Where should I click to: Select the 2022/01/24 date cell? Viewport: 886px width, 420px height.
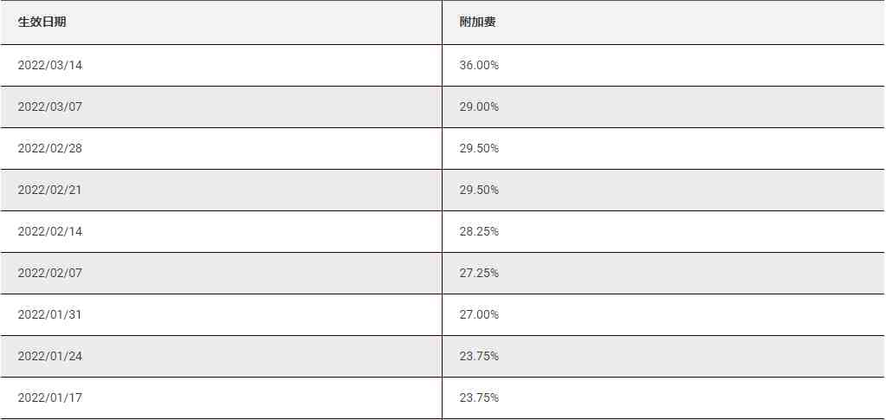point(221,356)
